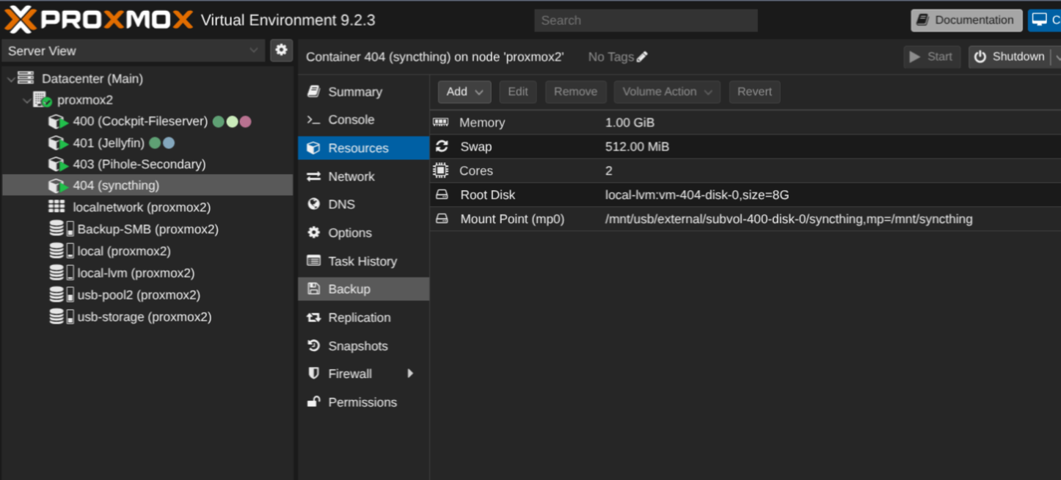Open the Server View settings gear
The width and height of the screenshot is (1061, 480).
point(281,50)
